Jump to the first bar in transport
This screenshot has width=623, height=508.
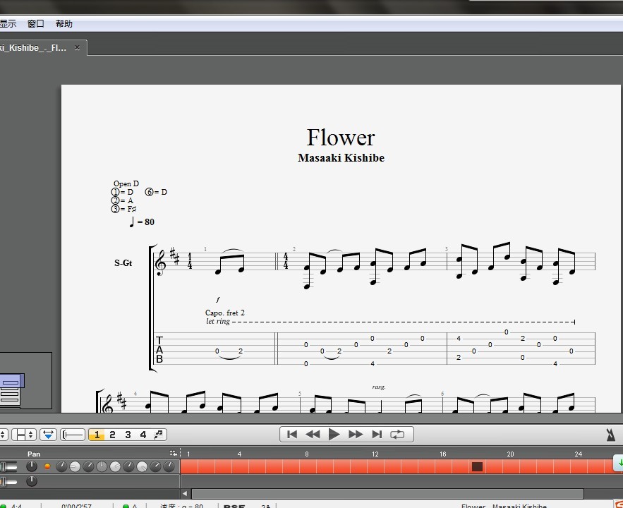point(292,434)
